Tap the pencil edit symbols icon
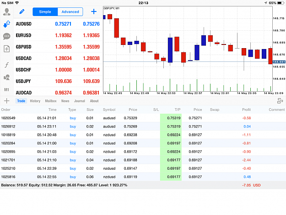The width and height of the screenshot is (286, 215). tap(22, 12)
